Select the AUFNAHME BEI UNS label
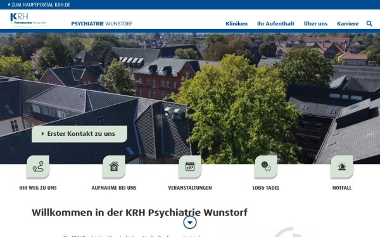Image resolution: width=380 pixels, height=237 pixels. [x=114, y=188]
